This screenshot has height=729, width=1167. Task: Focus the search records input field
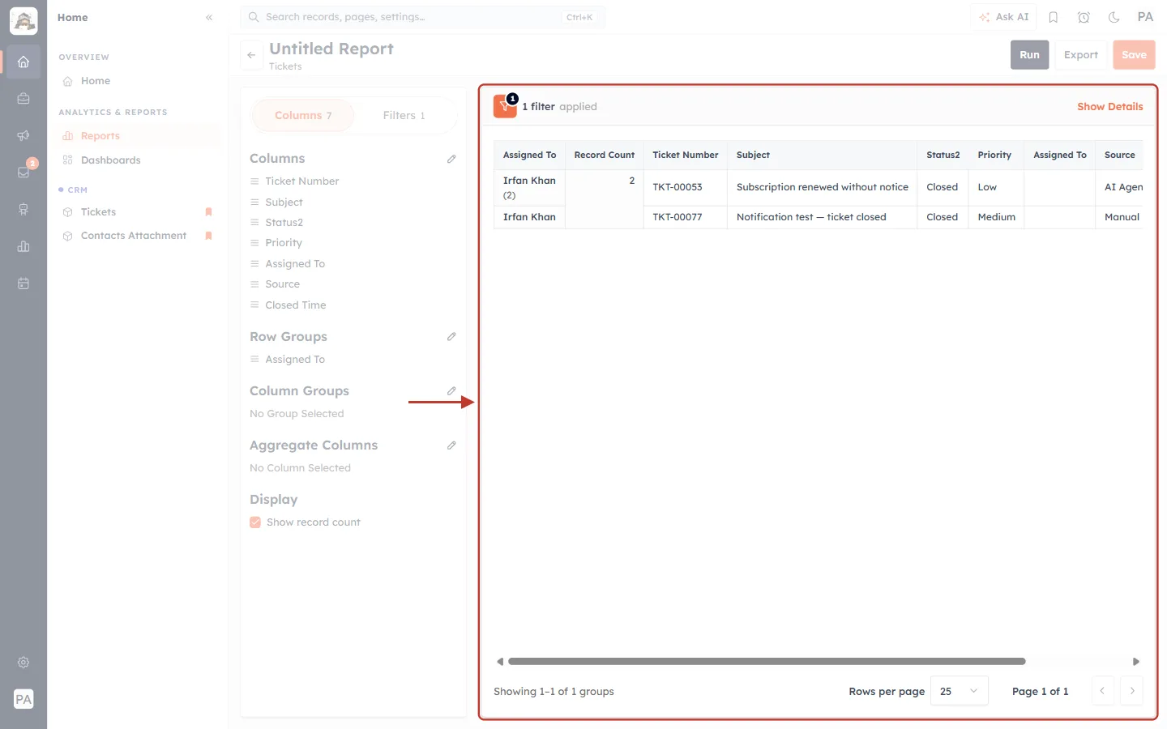point(422,17)
